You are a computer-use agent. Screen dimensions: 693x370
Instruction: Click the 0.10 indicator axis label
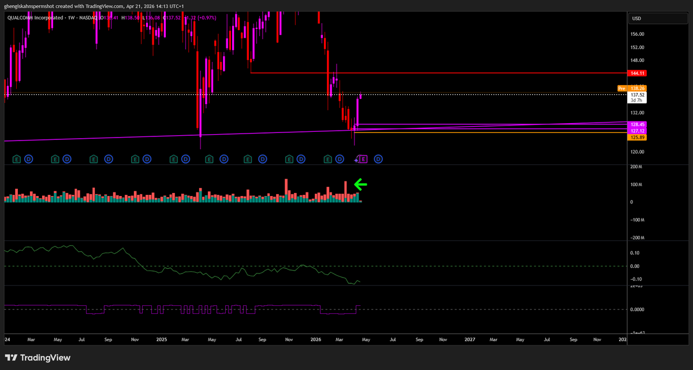click(x=635, y=253)
